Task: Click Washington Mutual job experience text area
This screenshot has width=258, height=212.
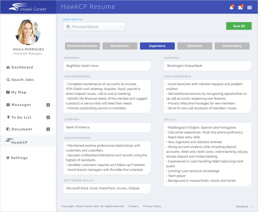Action: tap(207, 96)
